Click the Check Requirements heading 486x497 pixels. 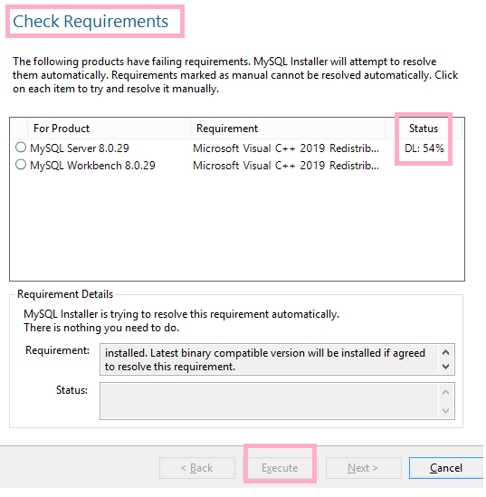91,22
